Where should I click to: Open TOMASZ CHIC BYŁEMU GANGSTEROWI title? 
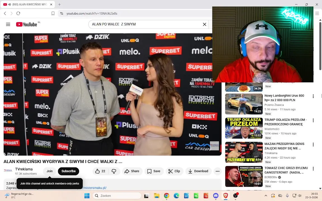(x=286, y=170)
